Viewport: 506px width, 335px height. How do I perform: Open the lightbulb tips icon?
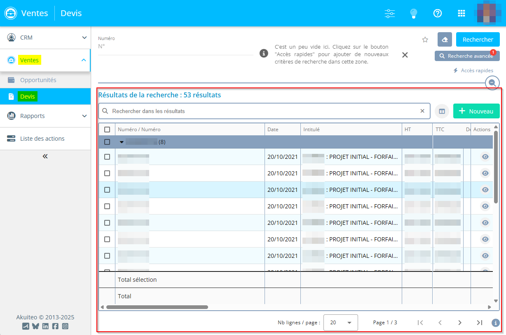pyautogui.click(x=413, y=13)
